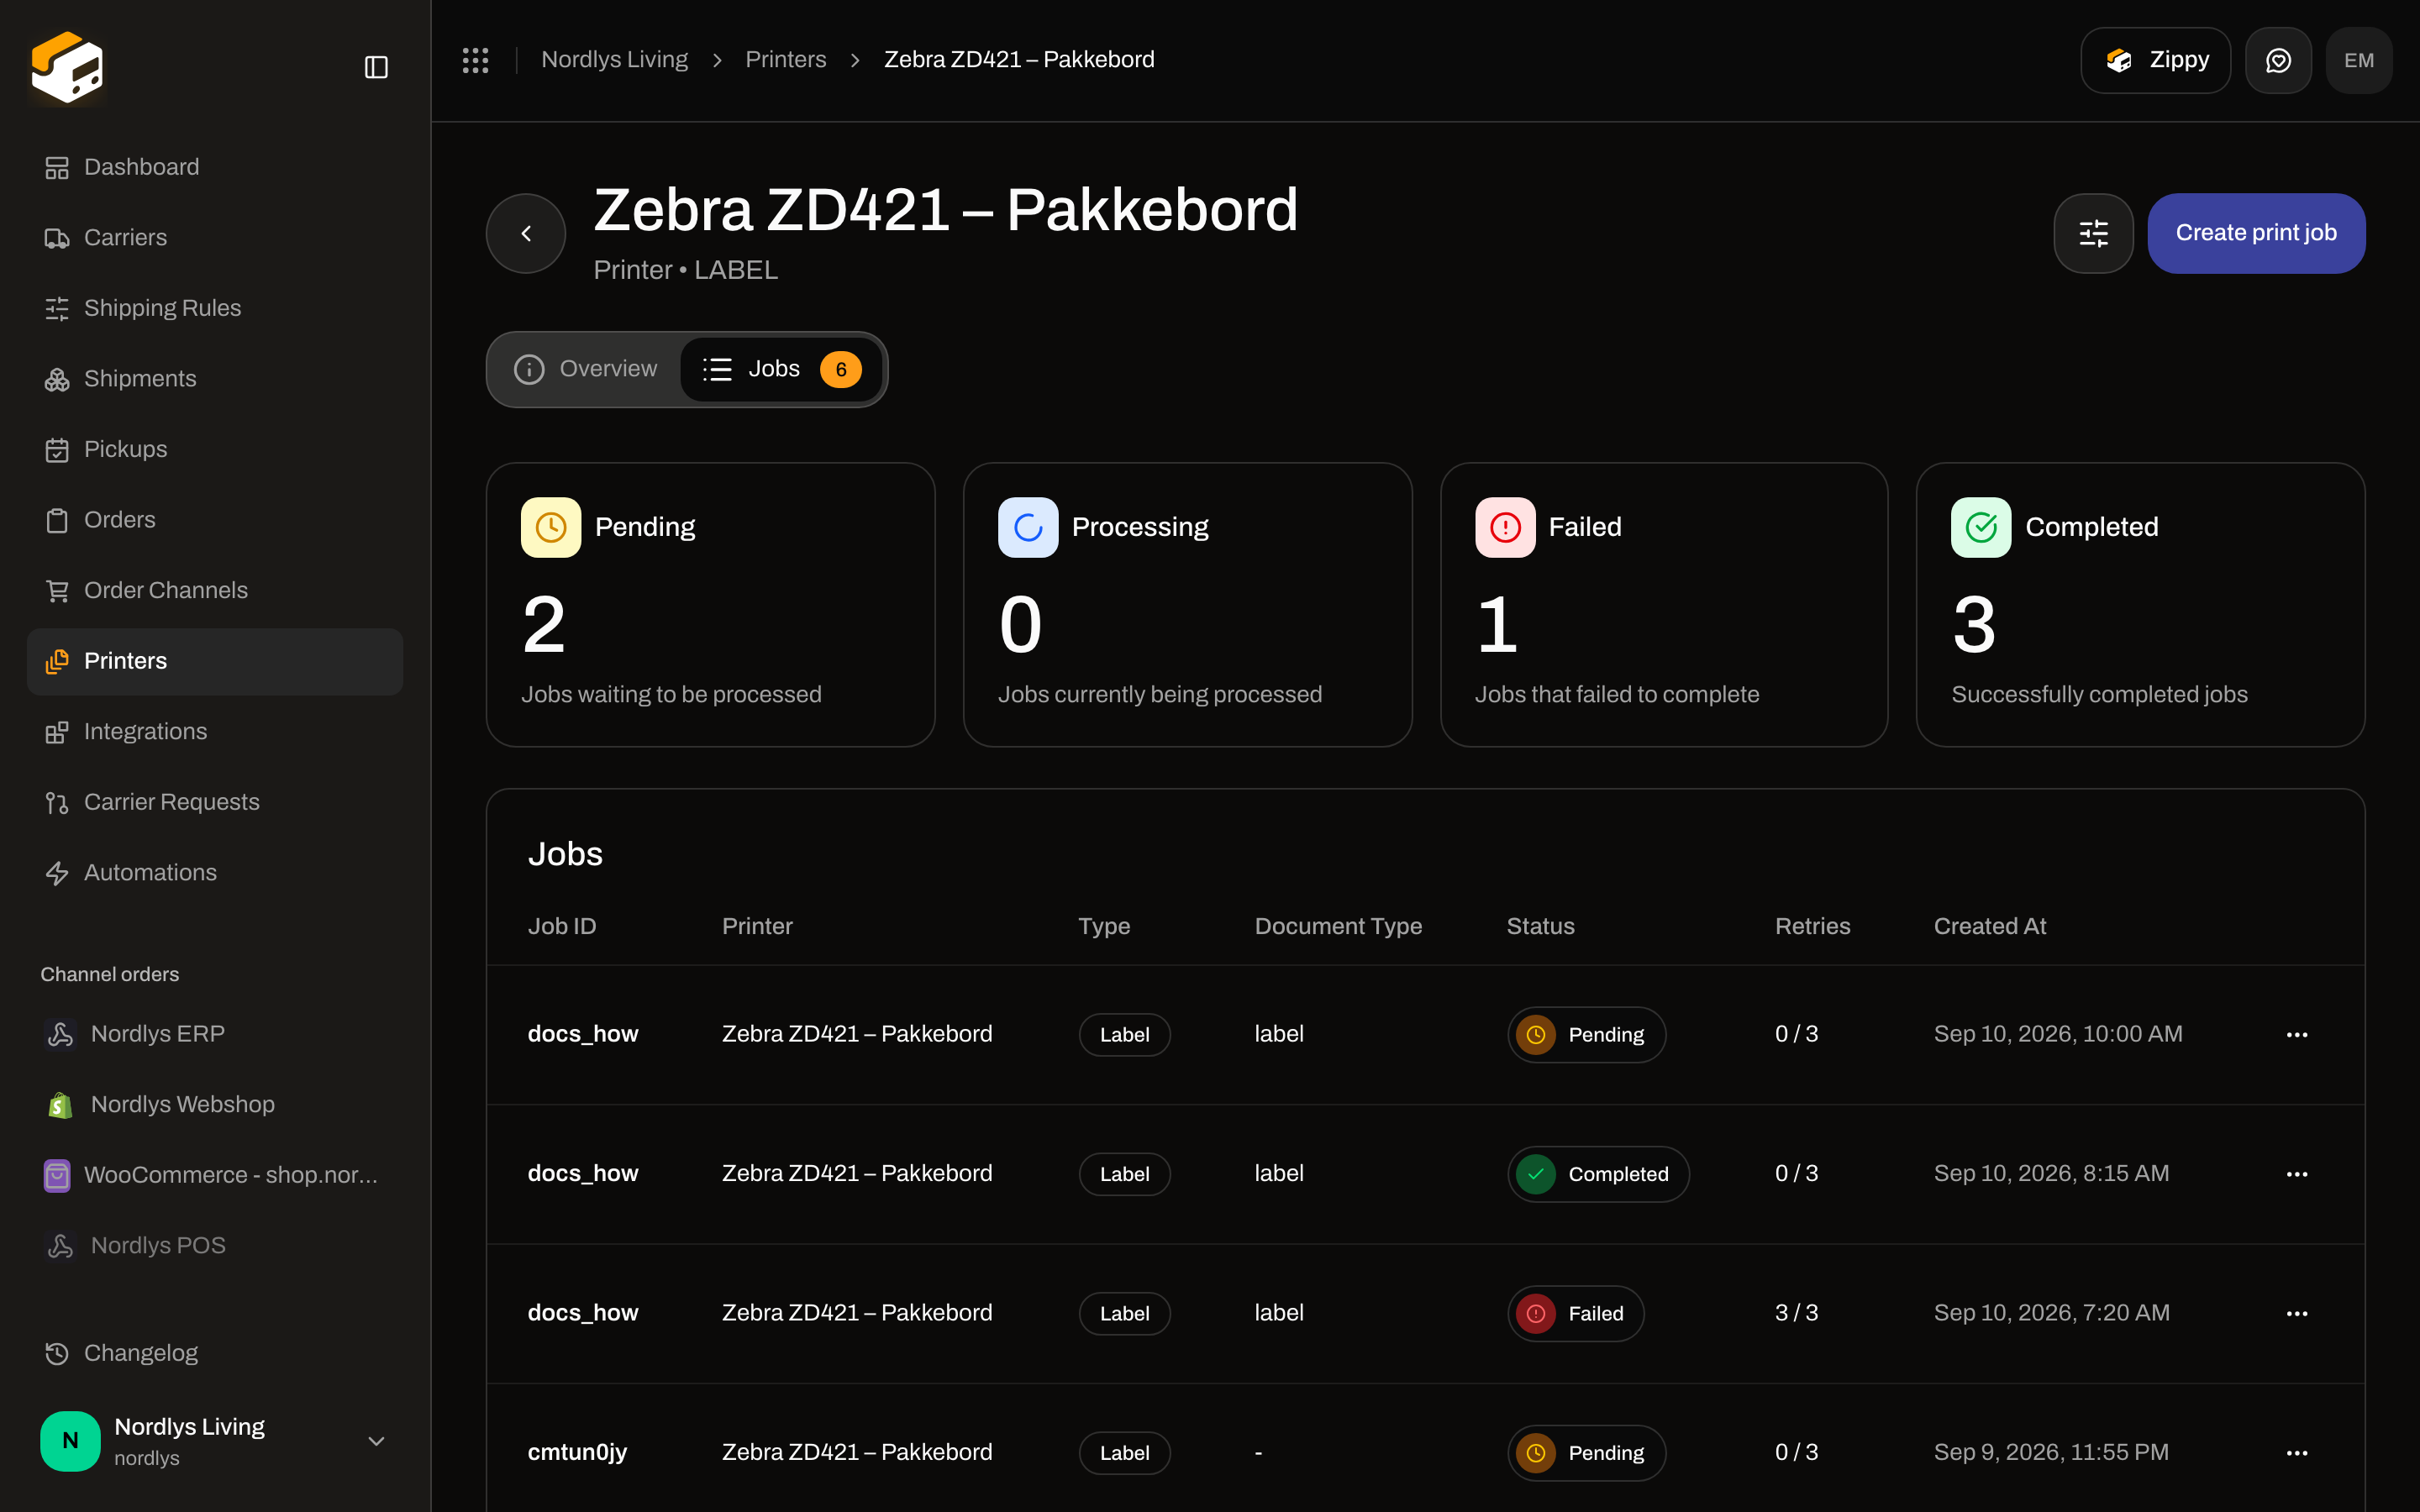Go to Orders
Image resolution: width=2420 pixels, height=1512 pixels.
(215, 520)
